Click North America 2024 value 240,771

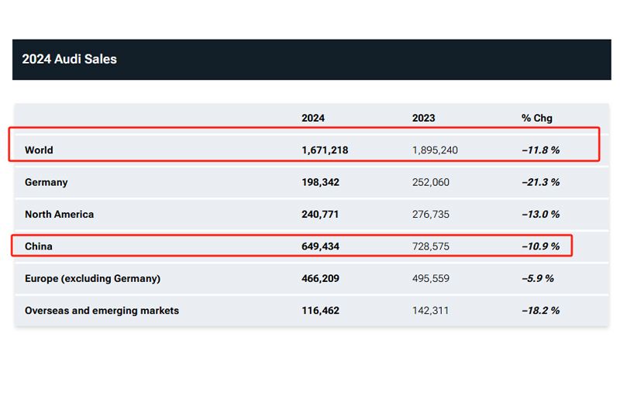(x=320, y=214)
